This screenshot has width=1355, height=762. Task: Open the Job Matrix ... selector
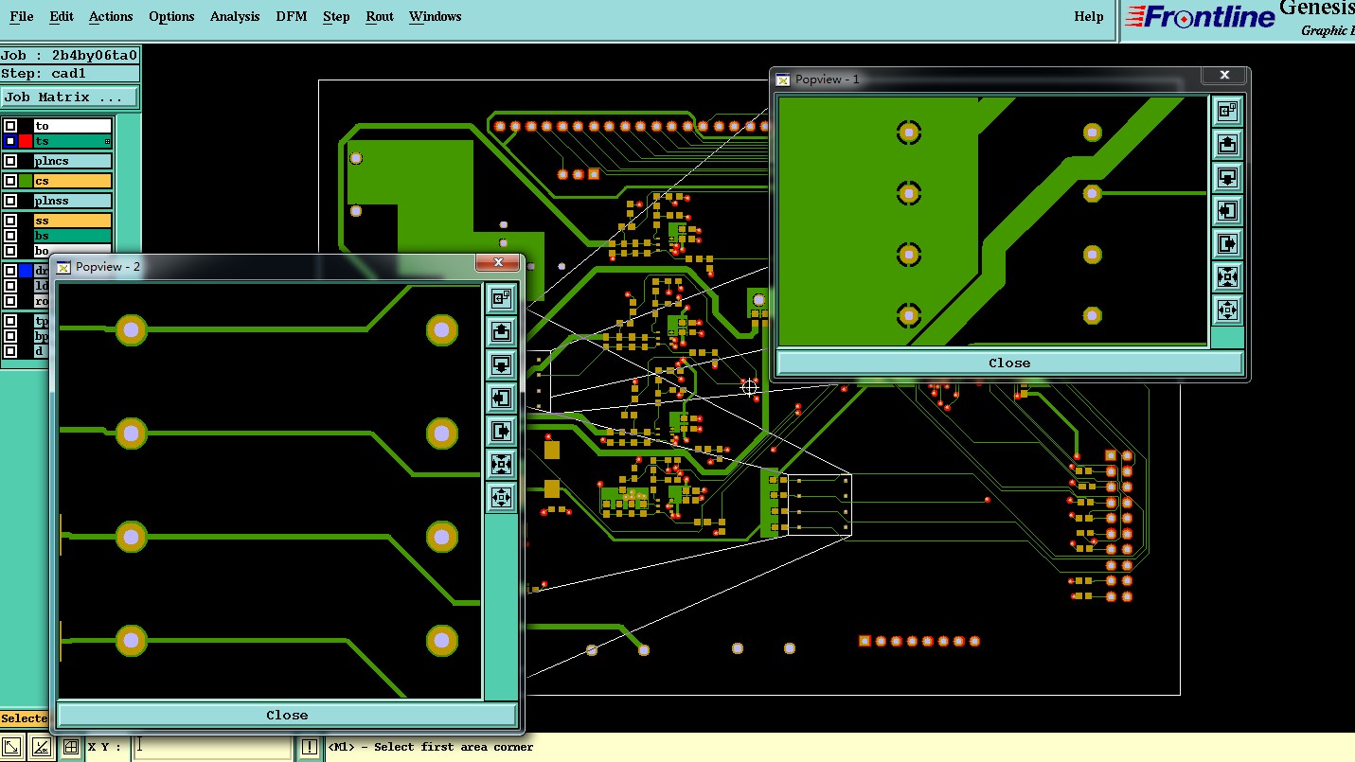(69, 97)
